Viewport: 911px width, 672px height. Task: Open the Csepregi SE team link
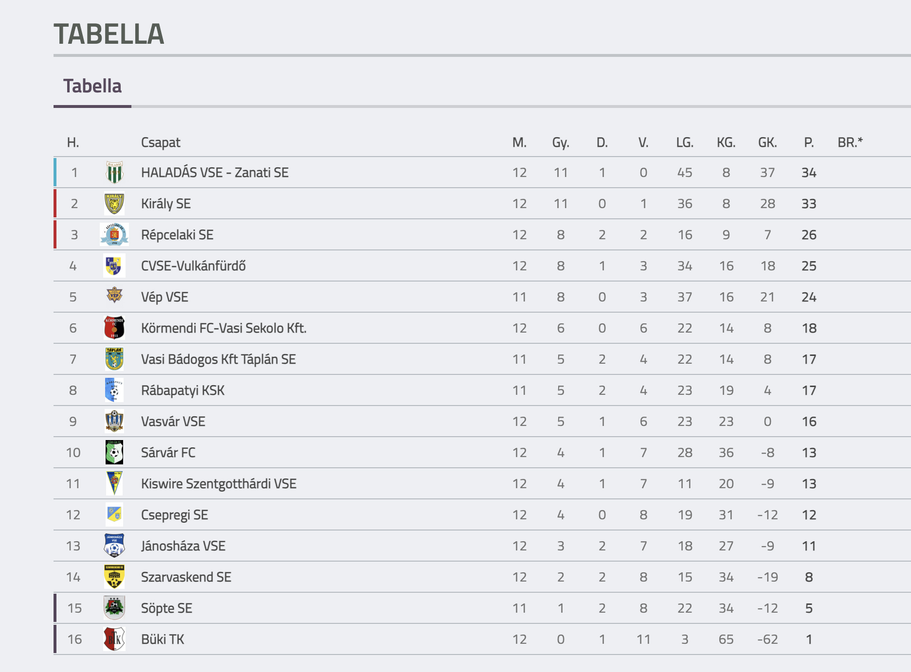175,515
